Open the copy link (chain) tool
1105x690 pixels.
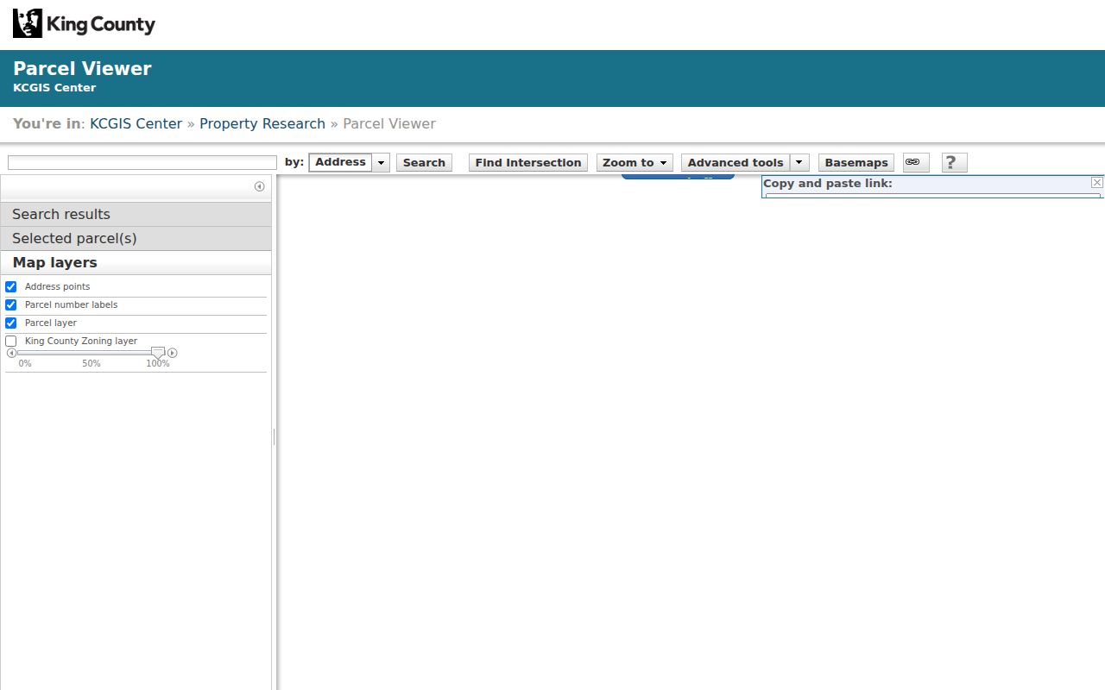tap(916, 162)
